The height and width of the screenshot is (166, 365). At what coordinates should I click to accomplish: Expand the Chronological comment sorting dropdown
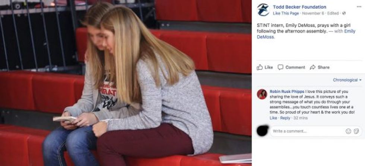click(347, 80)
